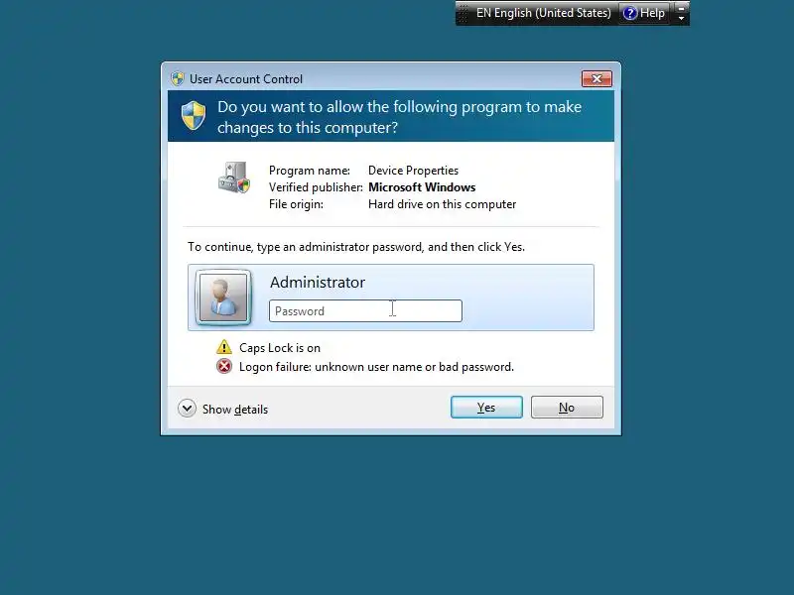Click the Show details text label
Image resolution: width=794 pixels, height=595 pixels.
click(235, 410)
